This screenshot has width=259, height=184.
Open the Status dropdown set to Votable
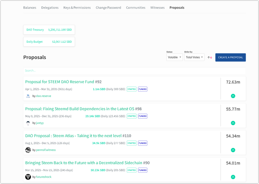click(174, 57)
